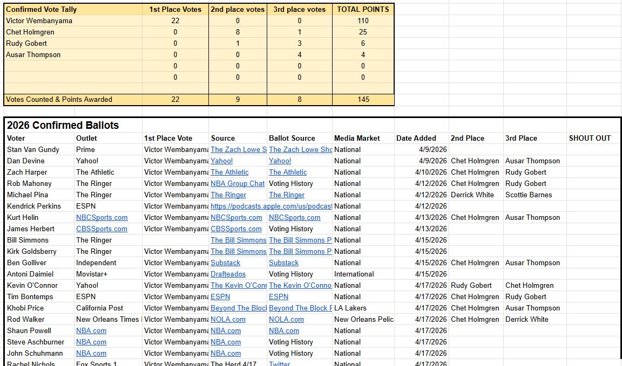The image size is (622, 366).
Task: Select Rudy Gobert 2nd Place cell for Kevin O'Connor
Action: [476, 285]
